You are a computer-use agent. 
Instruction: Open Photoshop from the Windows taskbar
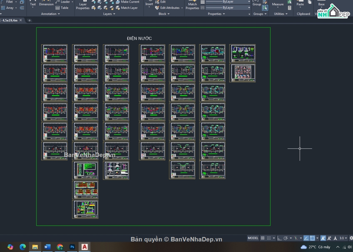72,247
